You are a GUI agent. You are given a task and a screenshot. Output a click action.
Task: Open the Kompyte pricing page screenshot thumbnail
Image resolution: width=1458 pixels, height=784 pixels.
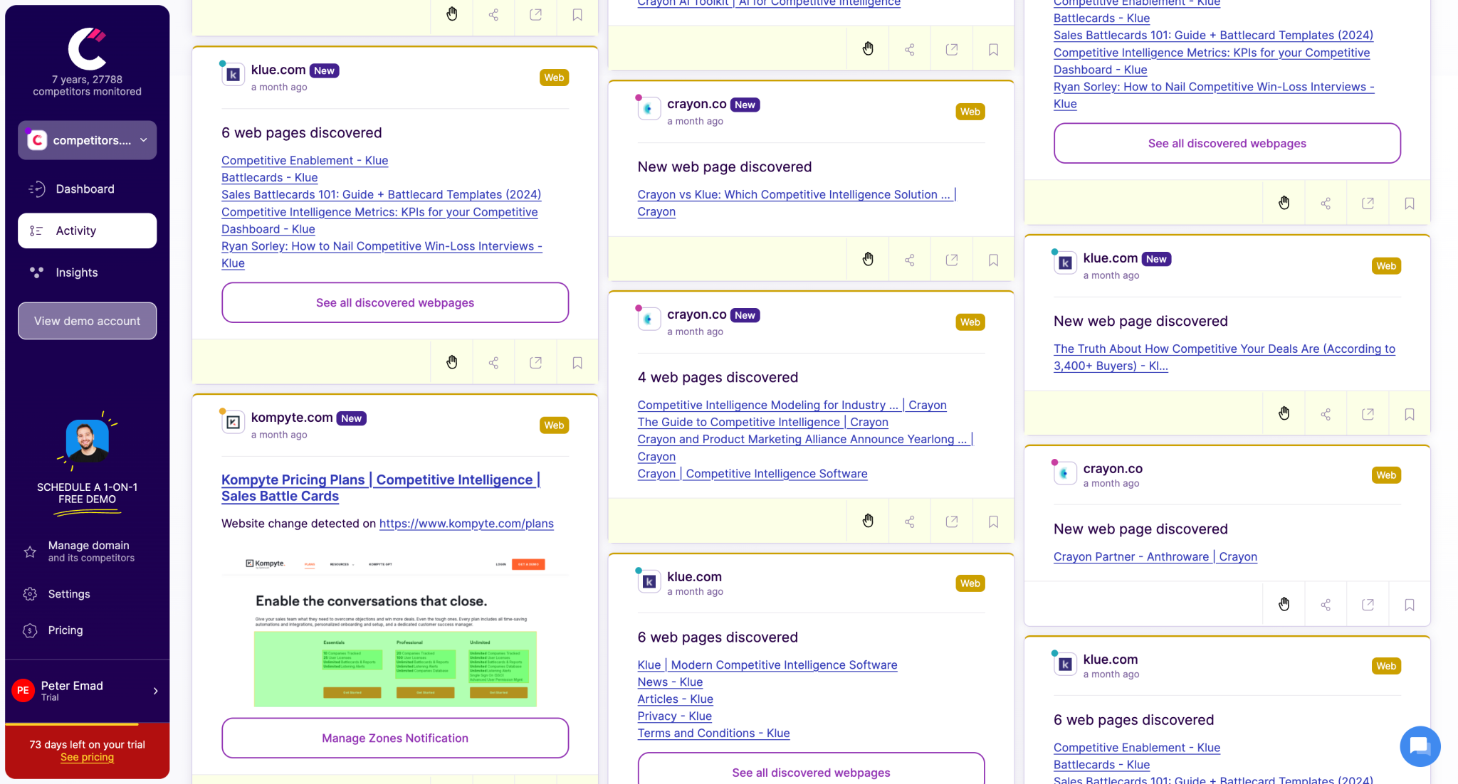click(x=395, y=633)
